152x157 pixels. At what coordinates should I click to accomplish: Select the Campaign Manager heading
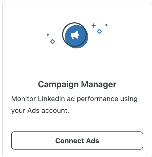(77, 85)
